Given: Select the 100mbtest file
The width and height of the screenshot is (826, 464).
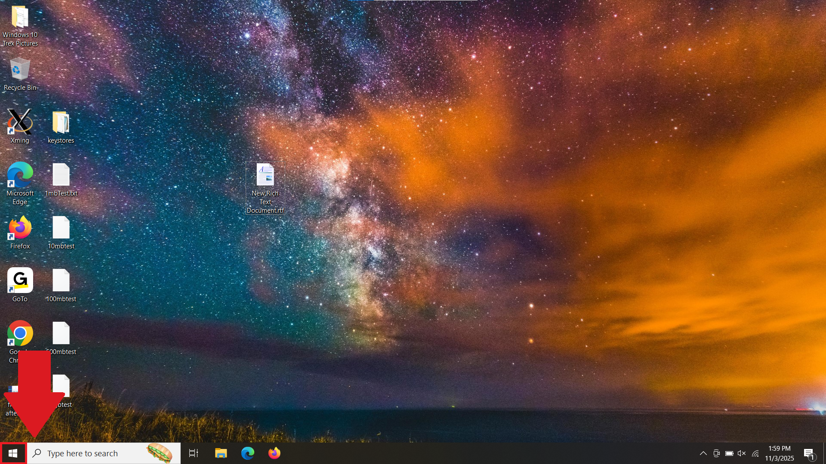Looking at the screenshot, I should click(61, 285).
